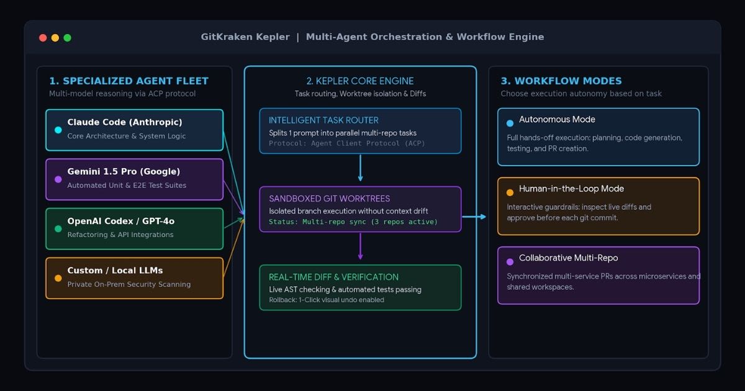Click "Splits 1 prompt into parallel multi-repo tasks"
The width and height of the screenshot is (745, 391).
point(343,133)
